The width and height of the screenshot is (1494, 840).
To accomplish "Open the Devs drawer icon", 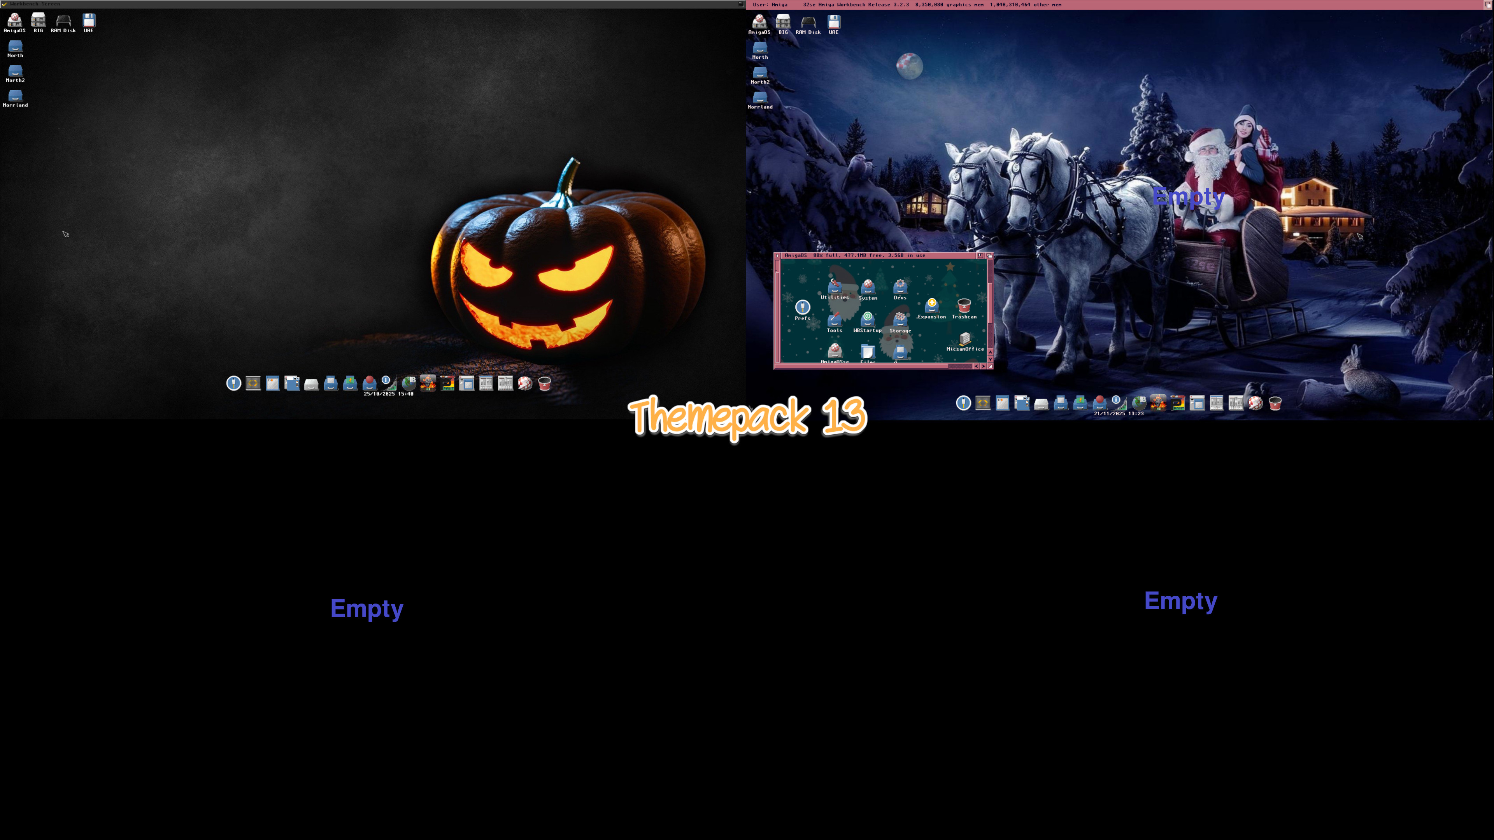I will pos(900,287).
